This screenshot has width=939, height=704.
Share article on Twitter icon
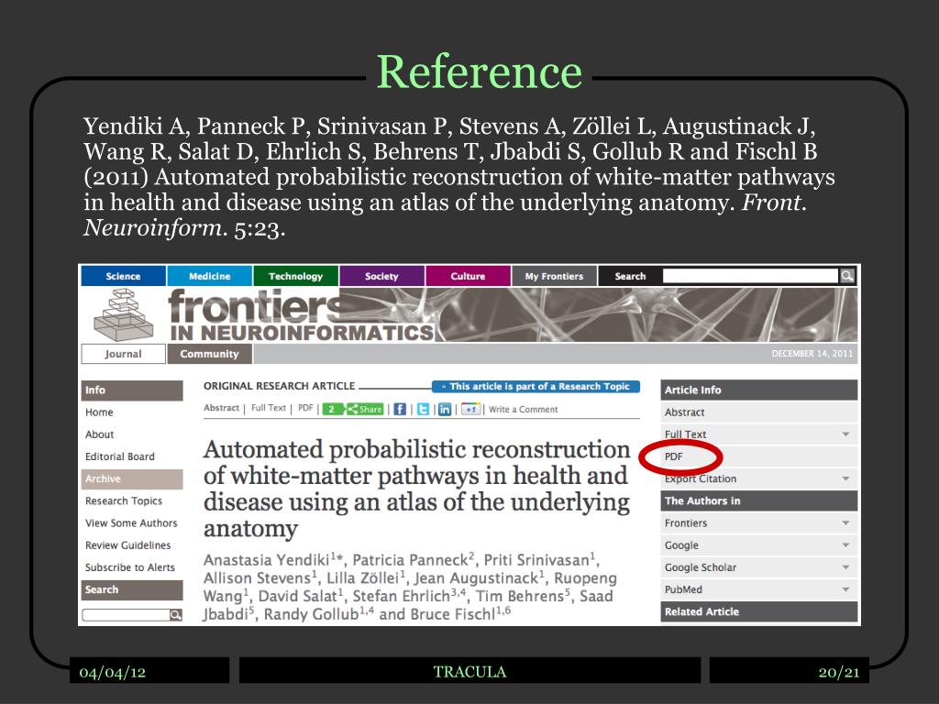tap(423, 410)
